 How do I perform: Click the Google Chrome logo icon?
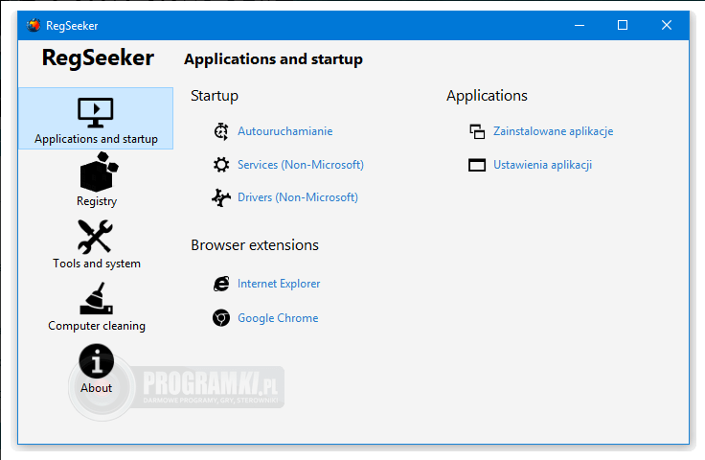click(220, 318)
